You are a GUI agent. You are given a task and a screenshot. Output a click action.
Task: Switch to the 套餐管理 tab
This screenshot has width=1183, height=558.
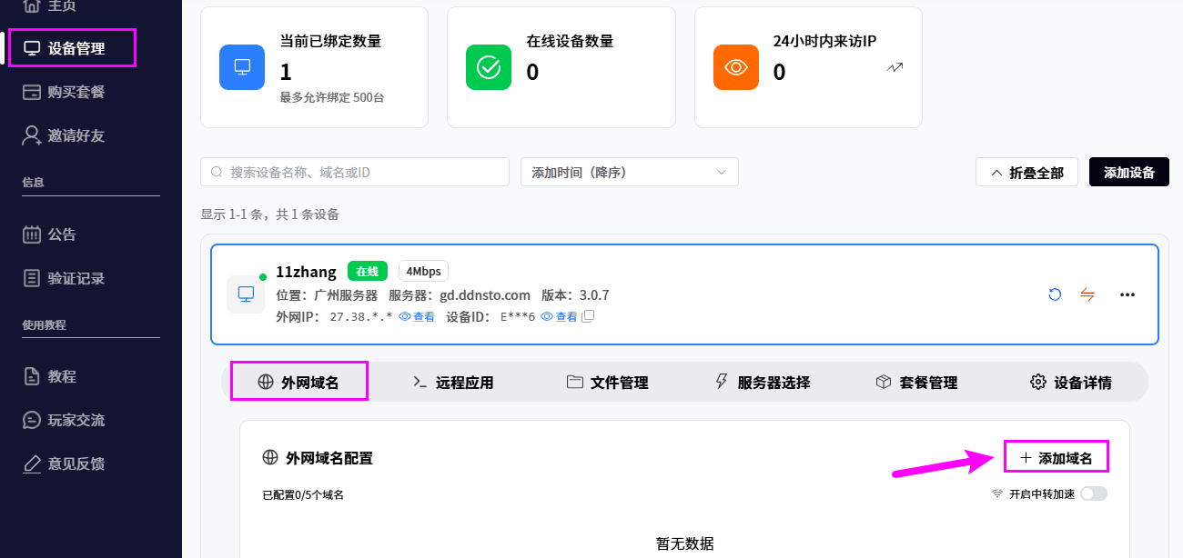click(x=916, y=383)
